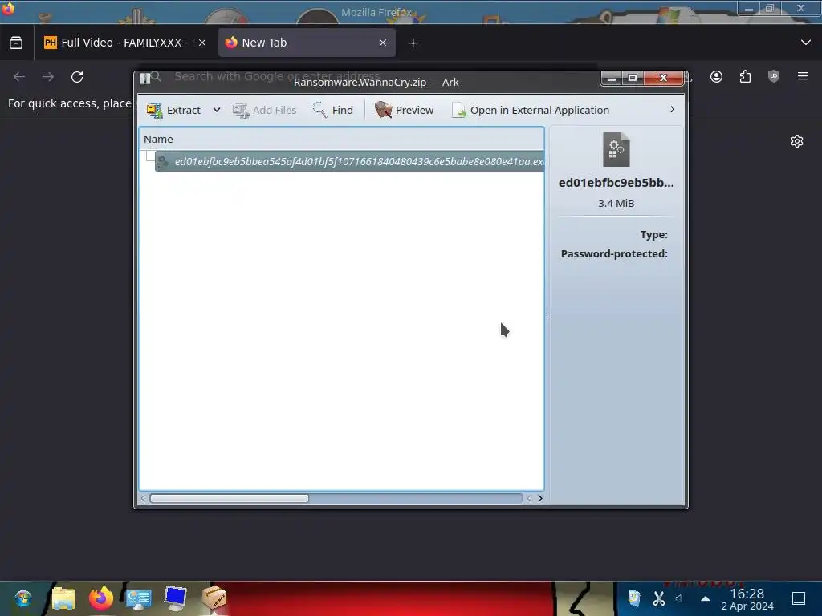The height and width of the screenshot is (616, 822).
Task: Click the Extract button in Ark
Action: [174, 110]
